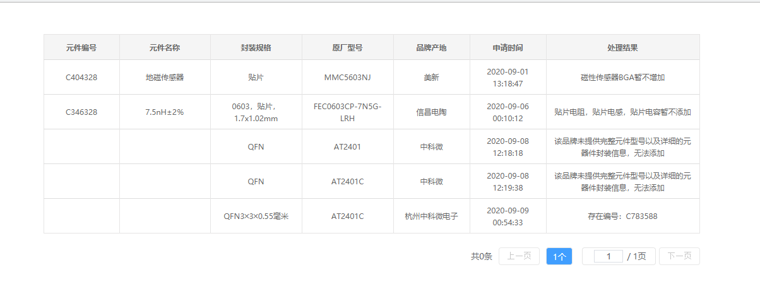The width and height of the screenshot is (760, 284).
Task: Click the FEC0603CP-7N5G-LRH model cell
Action: (x=347, y=112)
